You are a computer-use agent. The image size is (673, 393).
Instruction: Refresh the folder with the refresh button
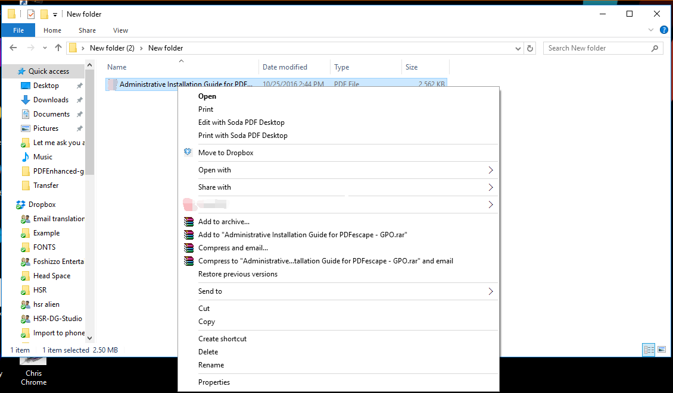[x=530, y=48]
